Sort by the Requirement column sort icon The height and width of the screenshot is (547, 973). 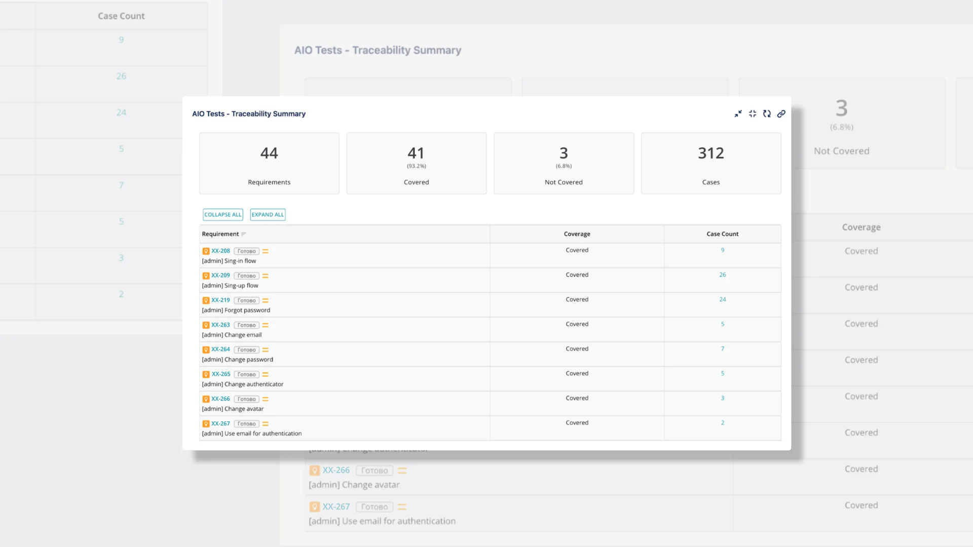coord(244,234)
